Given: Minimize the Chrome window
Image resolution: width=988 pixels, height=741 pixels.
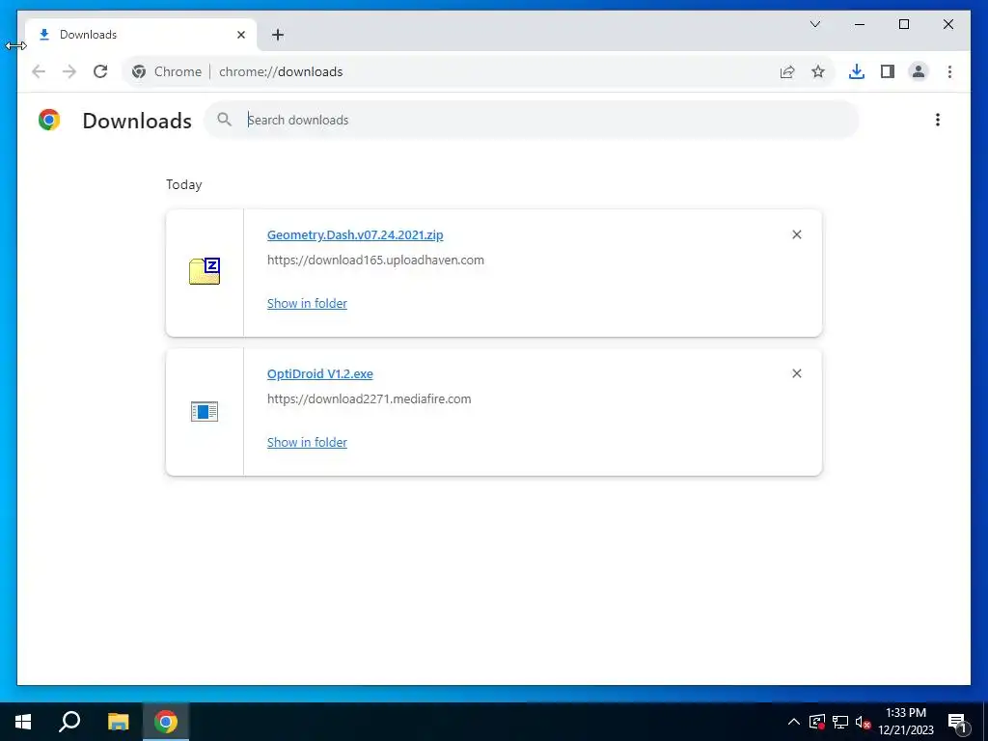Looking at the screenshot, I should tap(860, 24).
